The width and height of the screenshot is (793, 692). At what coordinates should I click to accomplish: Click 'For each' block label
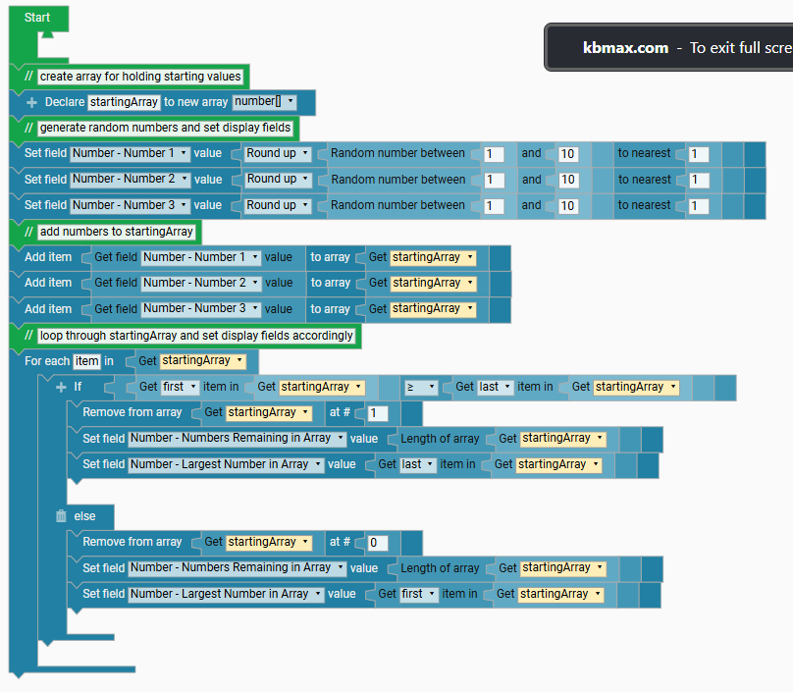[x=47, y=361]
